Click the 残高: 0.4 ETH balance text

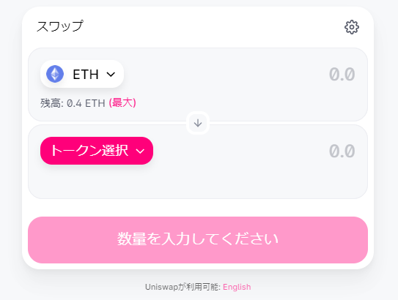point(73,103)
